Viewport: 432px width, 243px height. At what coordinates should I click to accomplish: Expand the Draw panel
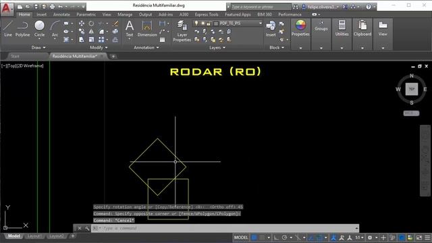(38, 47)
